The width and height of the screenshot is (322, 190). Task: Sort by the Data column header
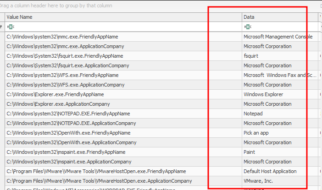[x=280, y=17]
